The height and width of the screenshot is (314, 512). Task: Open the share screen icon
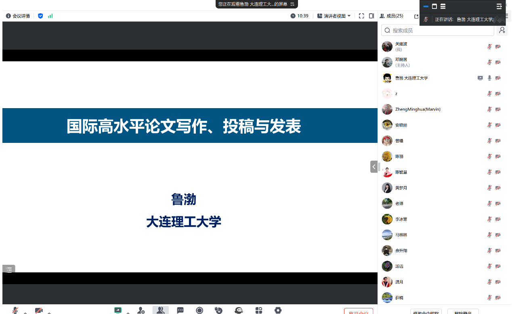click(118, 310)
